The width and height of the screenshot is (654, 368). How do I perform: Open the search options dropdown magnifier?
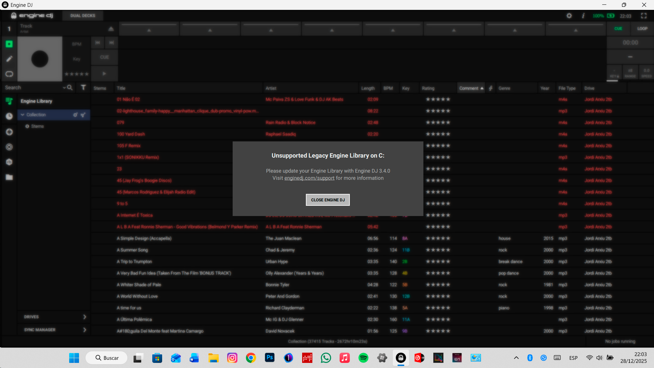tap(68, 88)
